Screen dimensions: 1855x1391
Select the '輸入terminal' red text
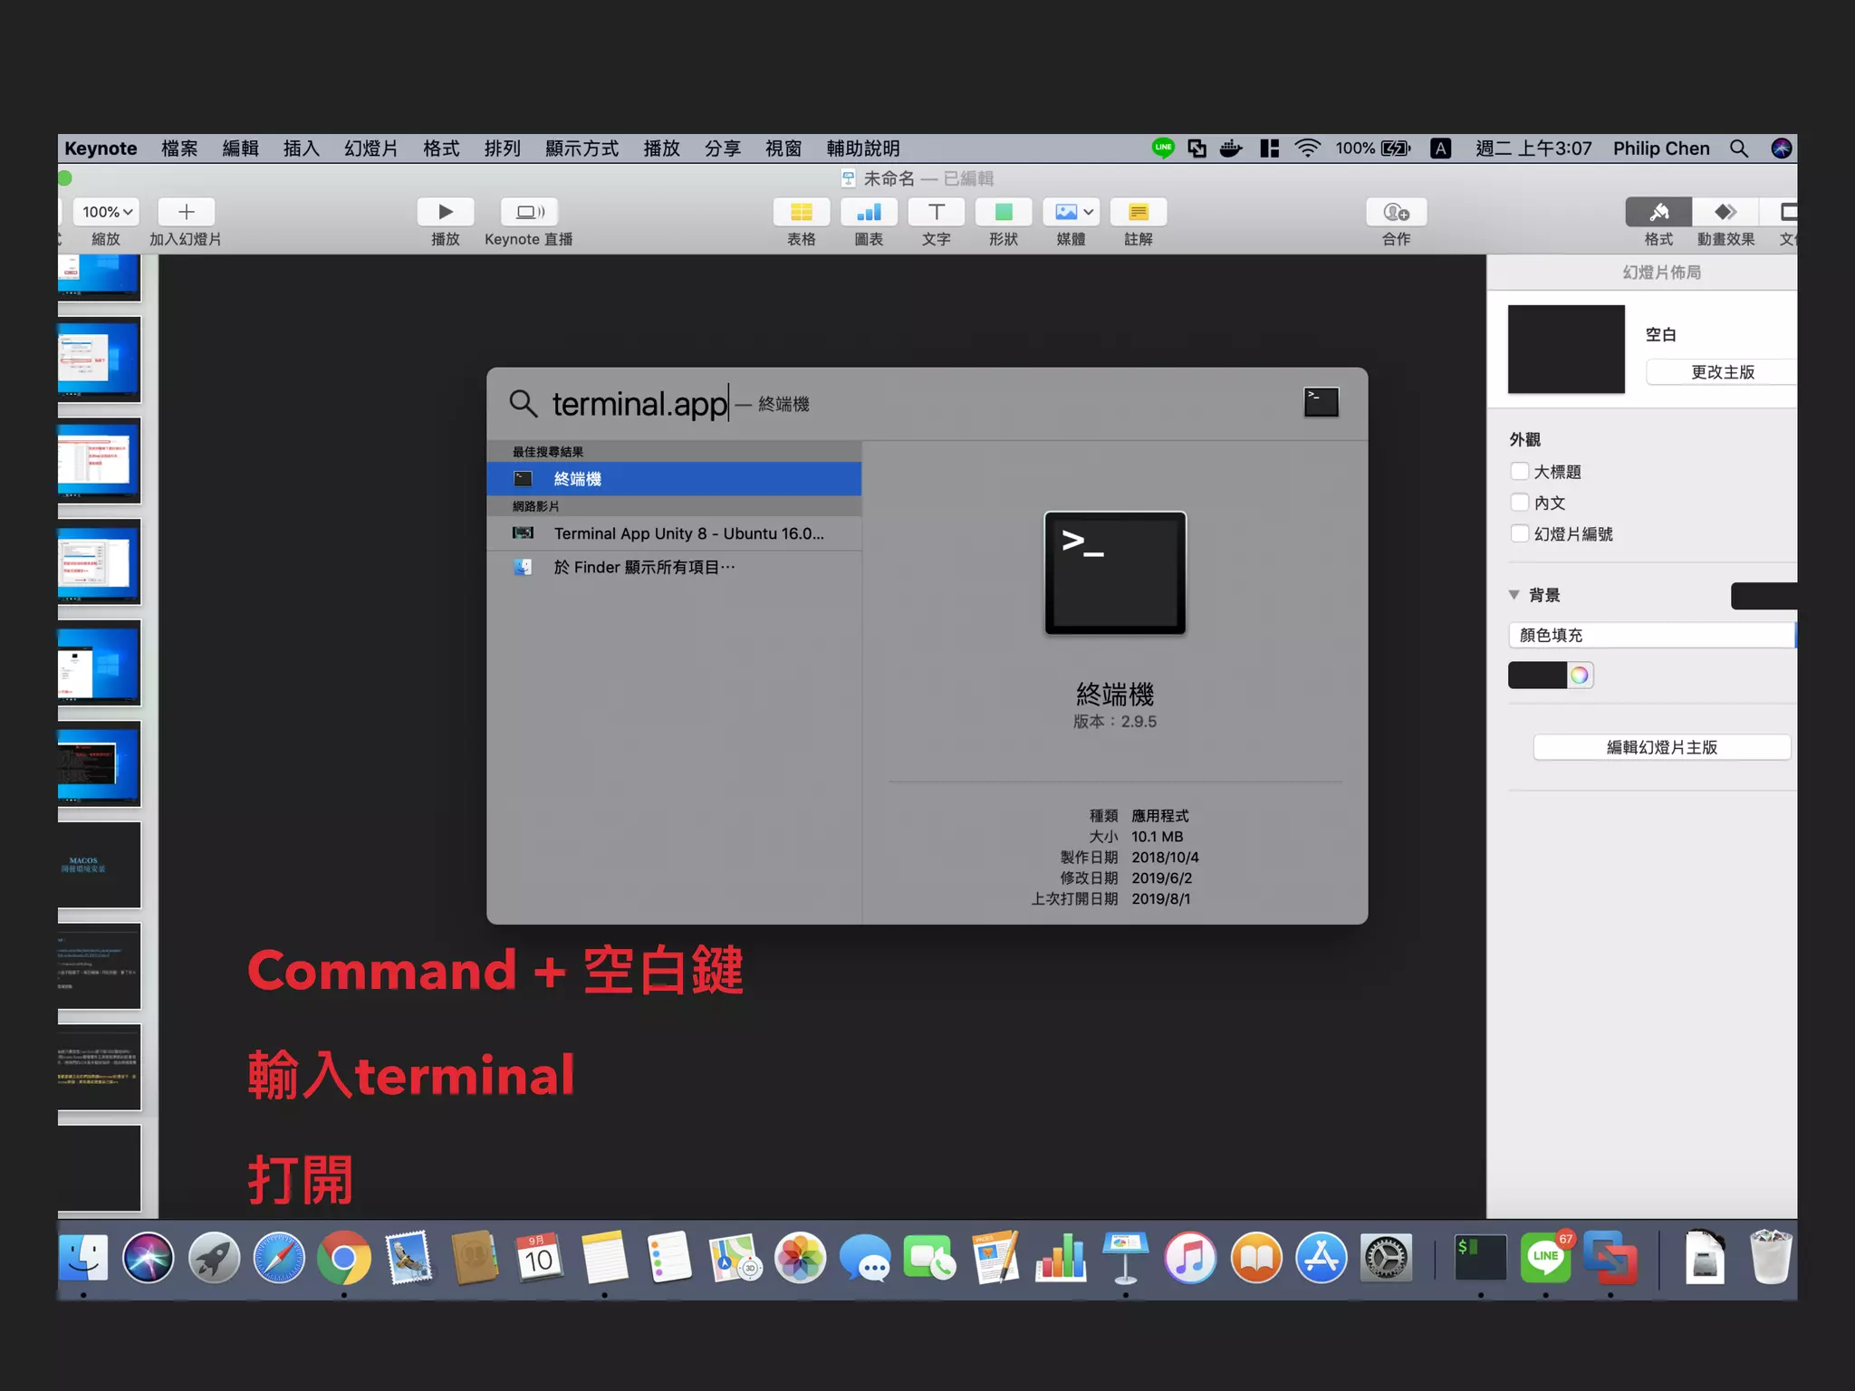(411, 1075)
